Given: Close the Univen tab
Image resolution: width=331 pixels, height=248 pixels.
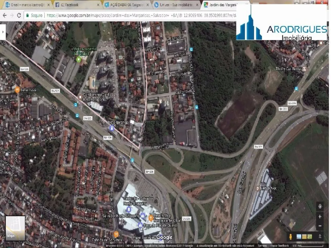Looking at the screenshot, I should coord(197,5).
